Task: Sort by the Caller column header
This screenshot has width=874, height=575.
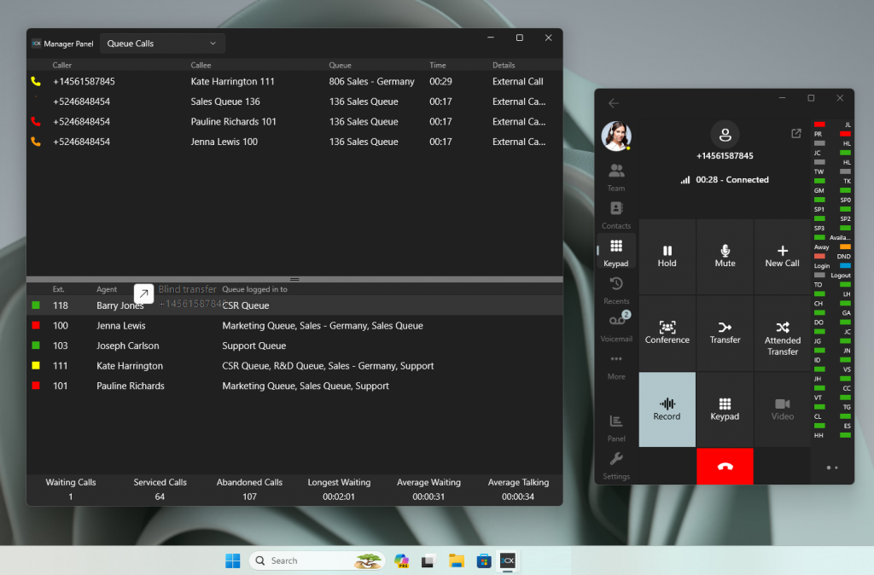Action: point(61,65)
